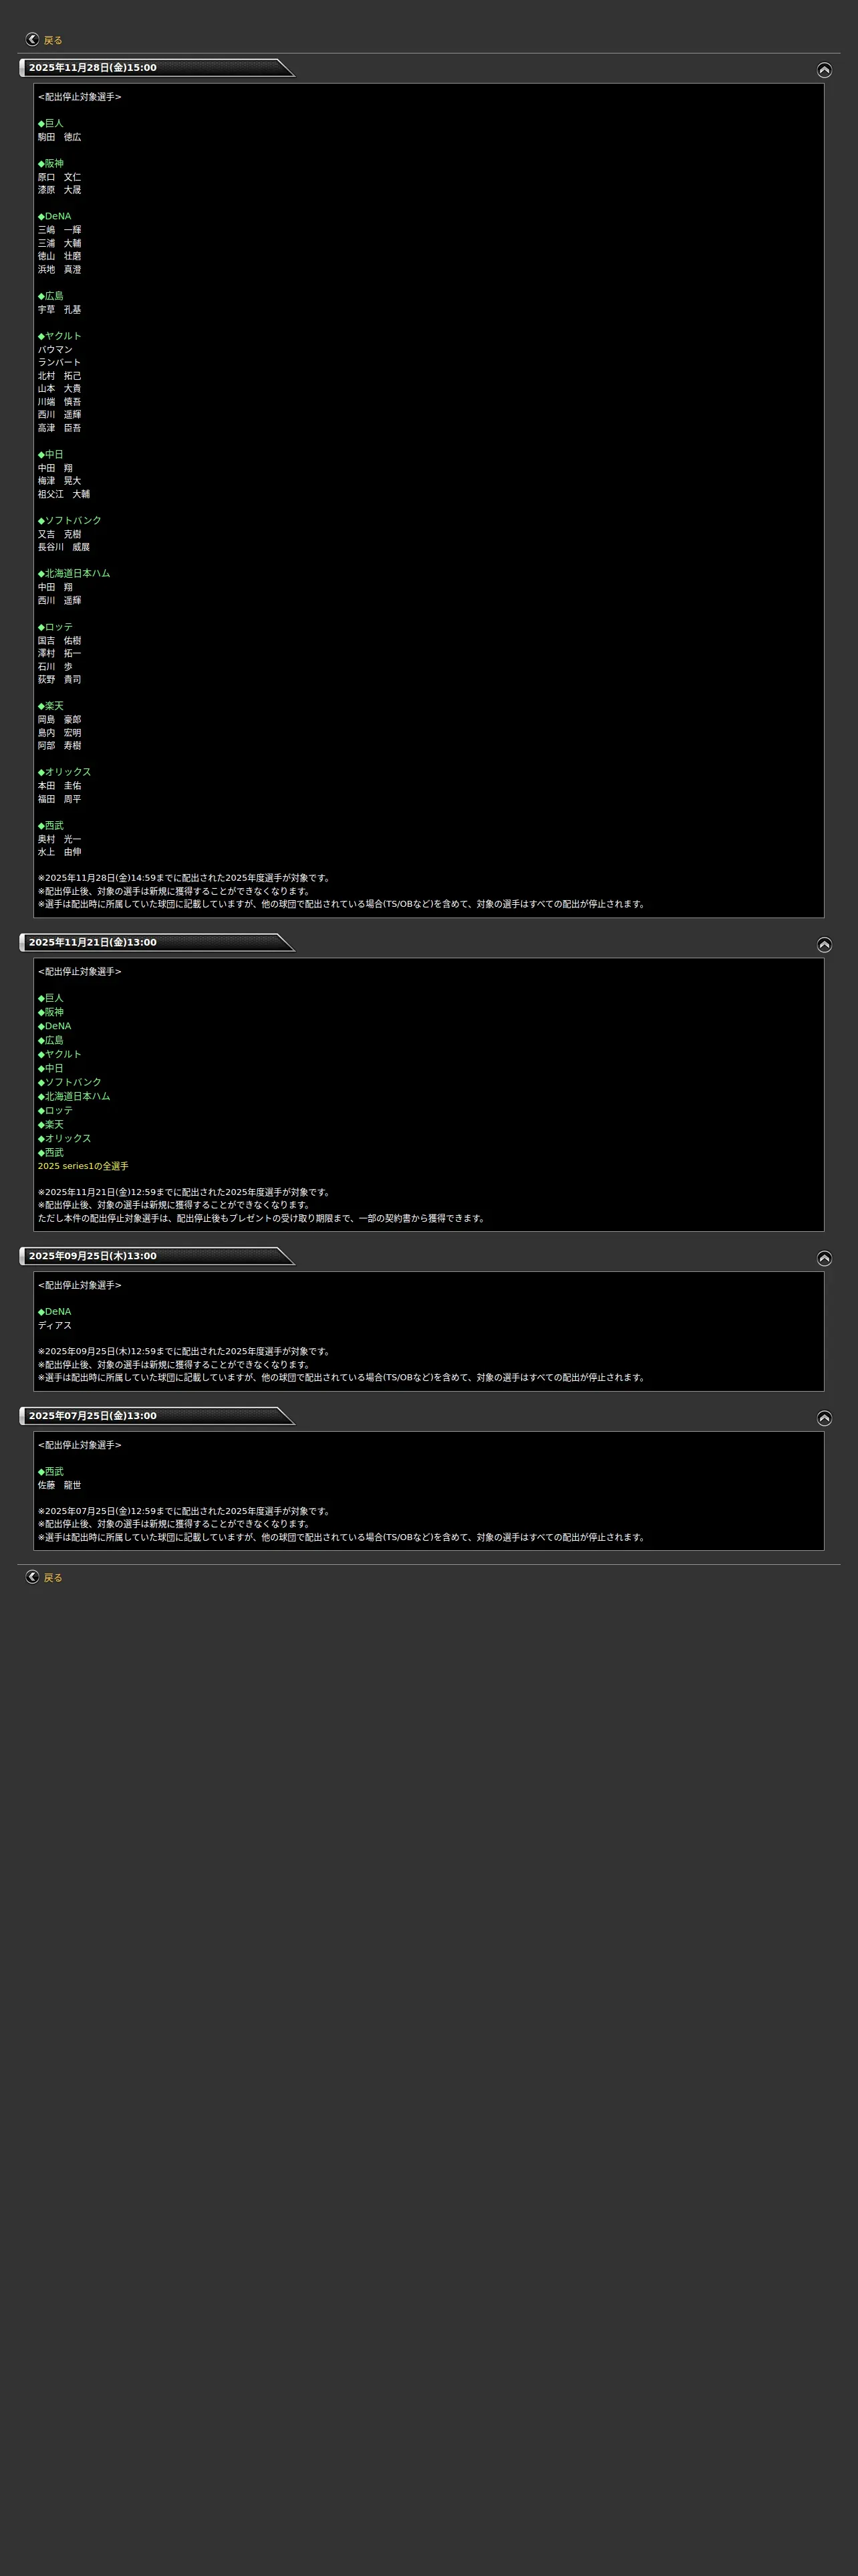Select the player name 荻野 貴司
The height and width of the screenshot is (2576, 858).
pos(60,679)
